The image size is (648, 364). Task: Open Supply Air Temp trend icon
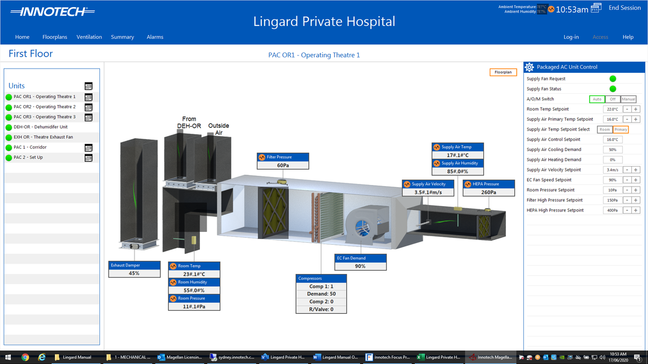(x=437, y=147)
